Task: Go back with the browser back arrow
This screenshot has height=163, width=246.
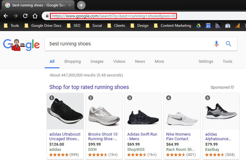Action: [6, 16]
